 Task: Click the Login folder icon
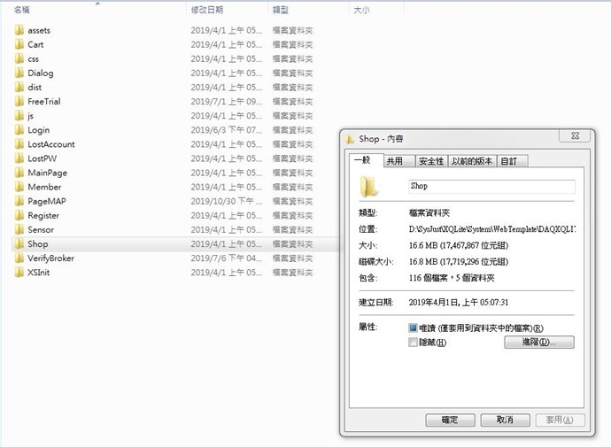(19, 129)
